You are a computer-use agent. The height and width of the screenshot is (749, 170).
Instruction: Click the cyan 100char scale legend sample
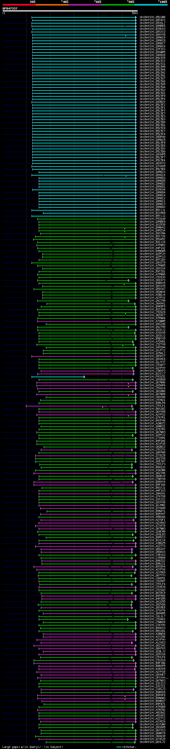[118, 747]
